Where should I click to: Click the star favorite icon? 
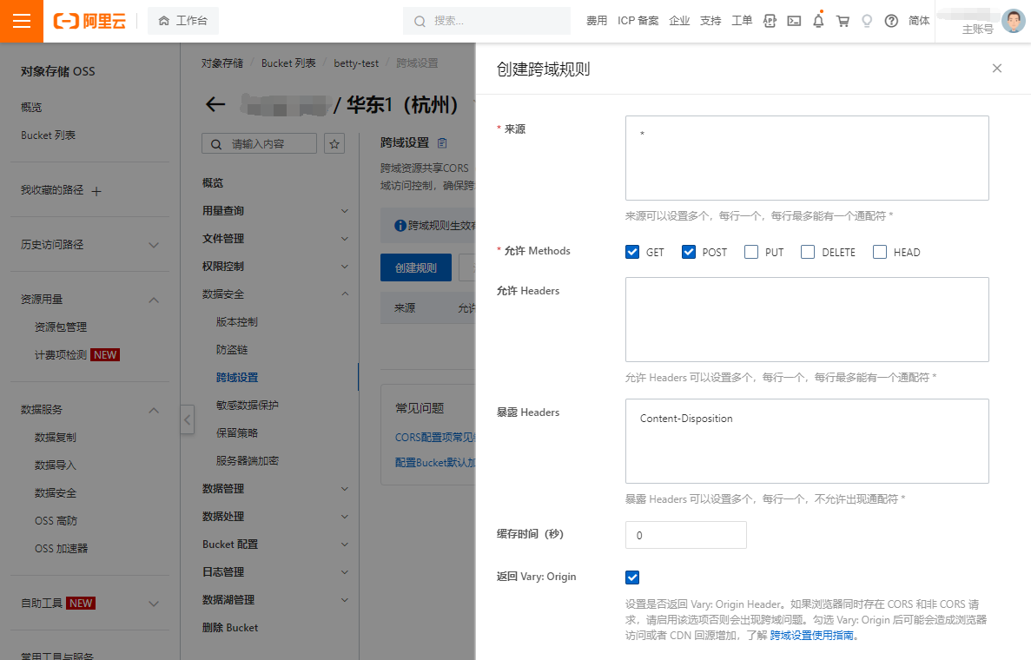coord(334,143)
